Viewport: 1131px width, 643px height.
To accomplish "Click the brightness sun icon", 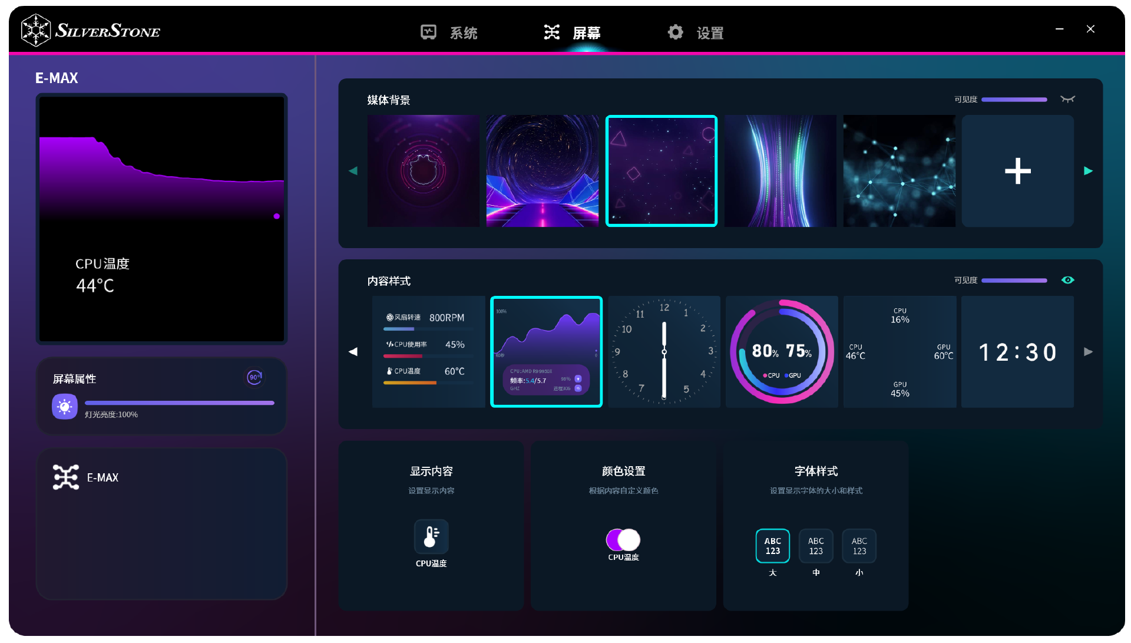I will click(x=65, y=407).
